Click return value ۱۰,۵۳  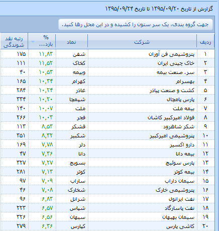click(46, 72)
